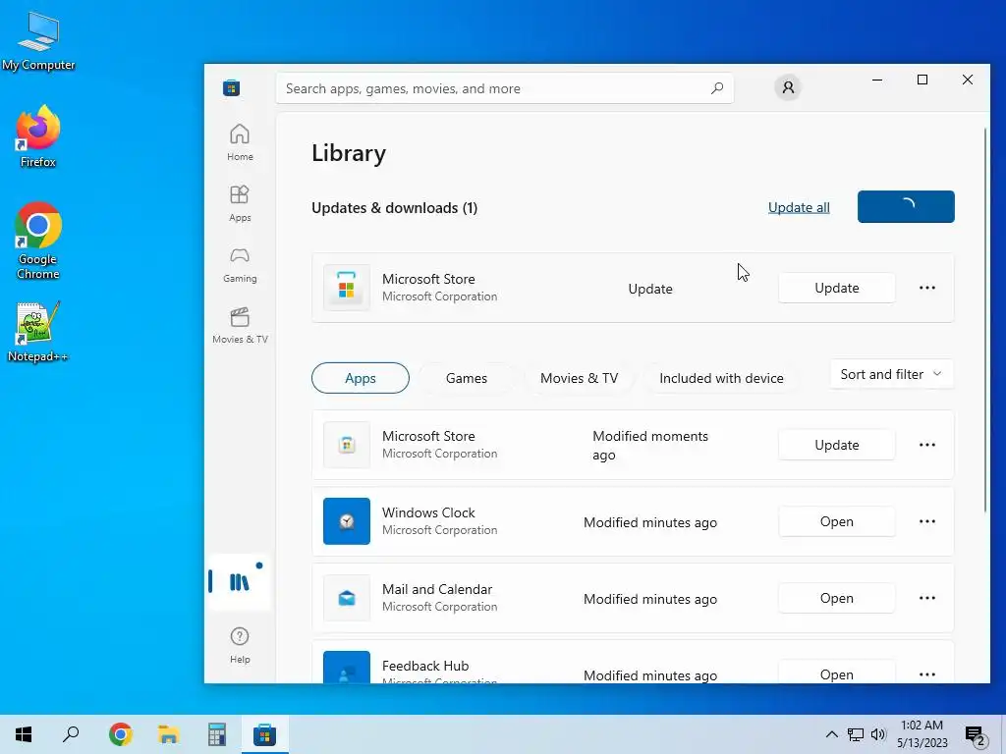Viewport: 1006px width, 754px height.
Task: Open the Windows Clock app
Action: pyautogui.click(x=837, y=521)
